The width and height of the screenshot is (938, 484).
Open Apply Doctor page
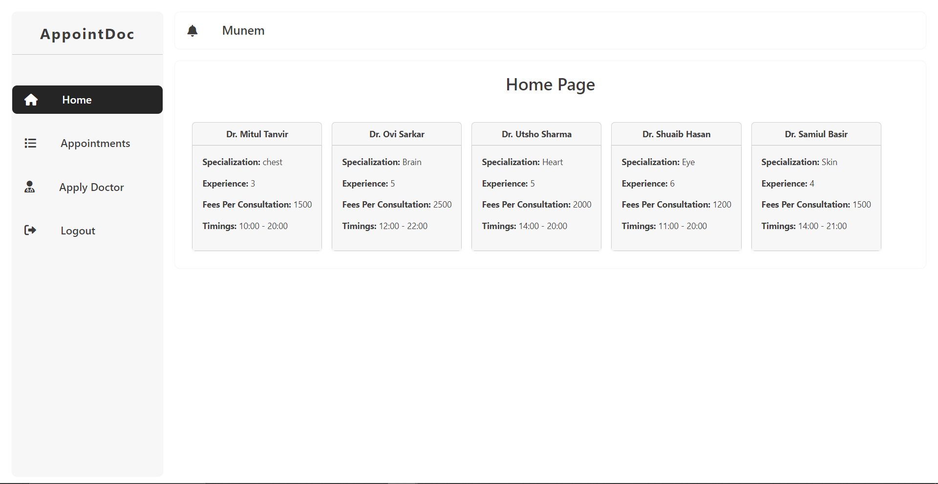pyautogui.click(x=91, y=187)
